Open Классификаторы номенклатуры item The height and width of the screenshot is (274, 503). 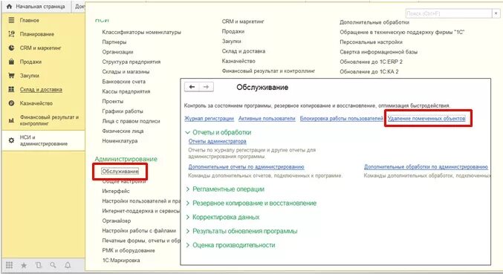pos(141,32)
